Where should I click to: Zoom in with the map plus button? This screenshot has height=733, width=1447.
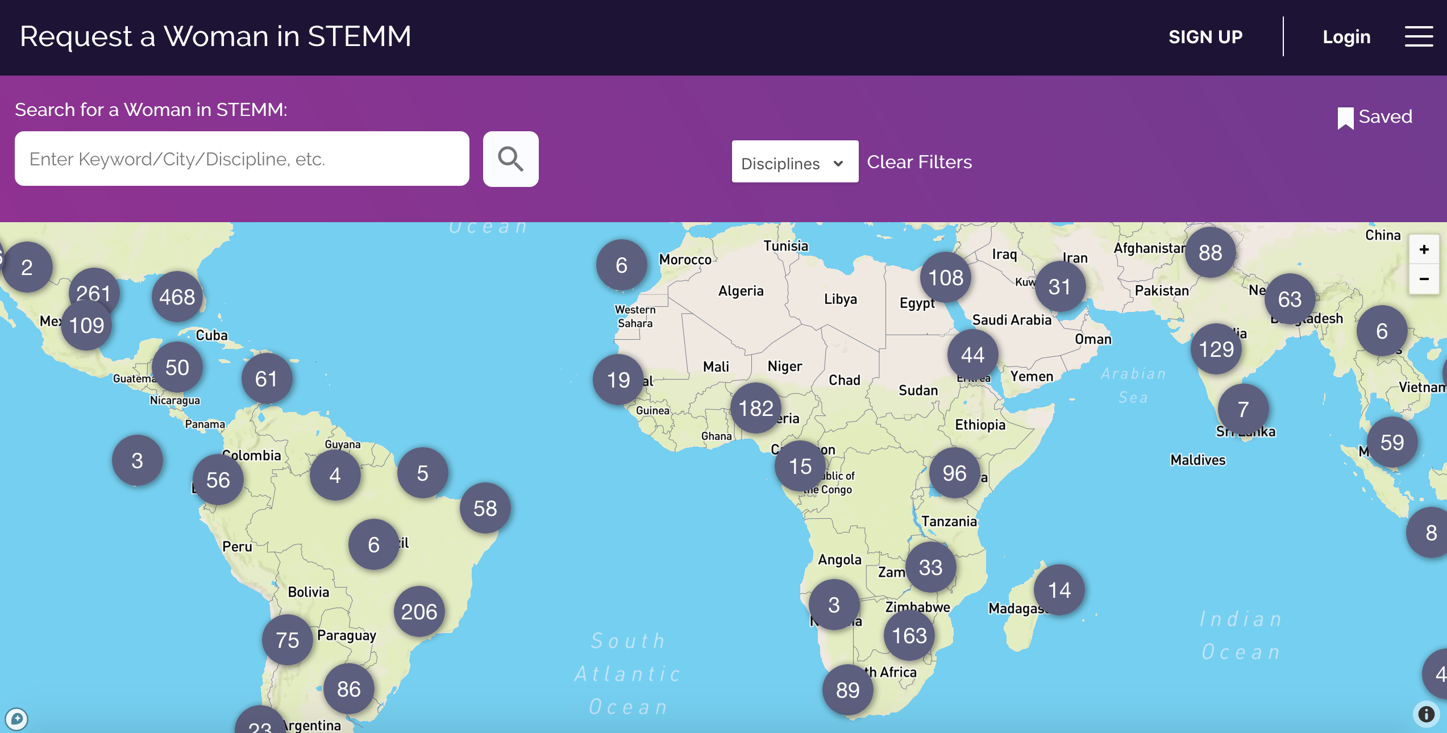(x=1424, y=250)
